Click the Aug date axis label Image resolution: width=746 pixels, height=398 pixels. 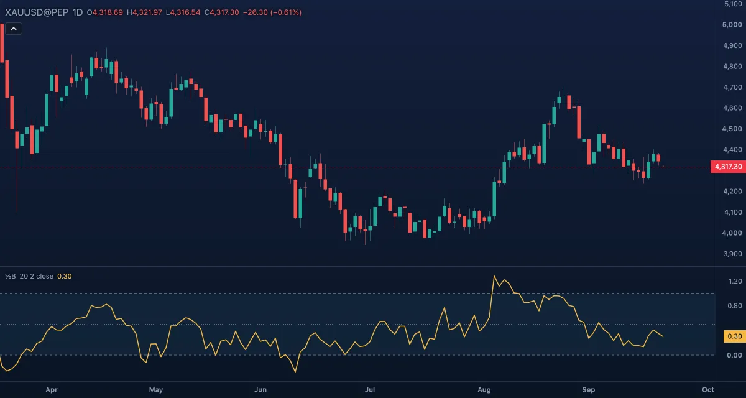tap(484, 390)
